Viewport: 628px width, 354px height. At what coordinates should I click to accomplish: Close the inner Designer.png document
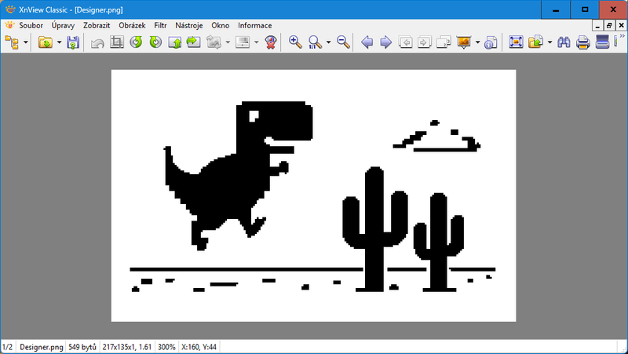point(621,26)
